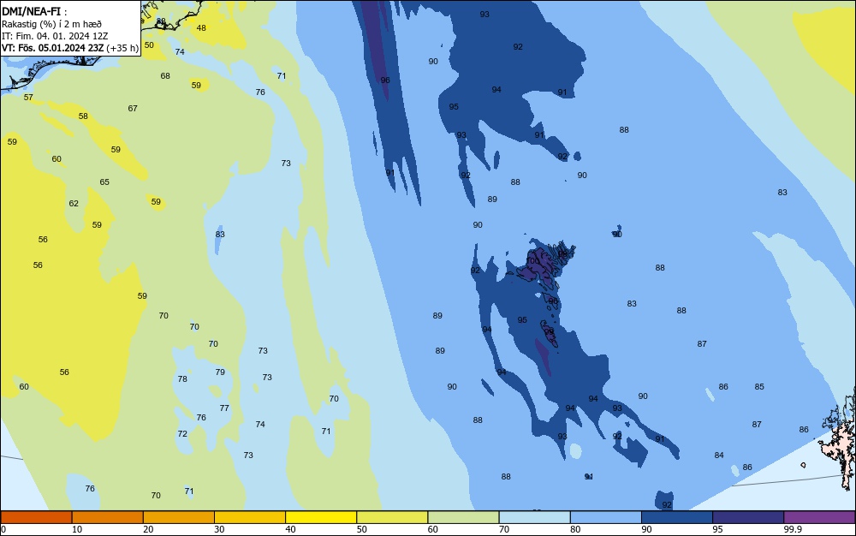Click the legend tick label '30'
This screenshot has width=856, height=536.
pos(219,529)
